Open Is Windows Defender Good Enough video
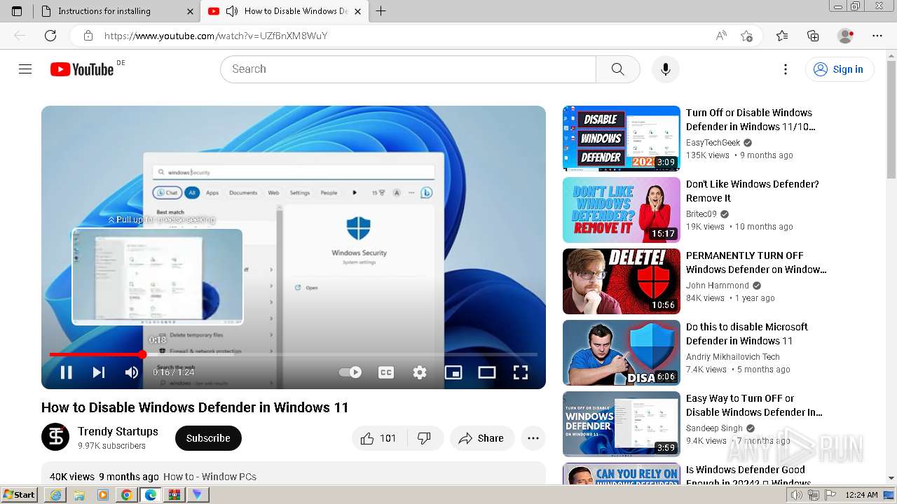 (x=748, y=476)
